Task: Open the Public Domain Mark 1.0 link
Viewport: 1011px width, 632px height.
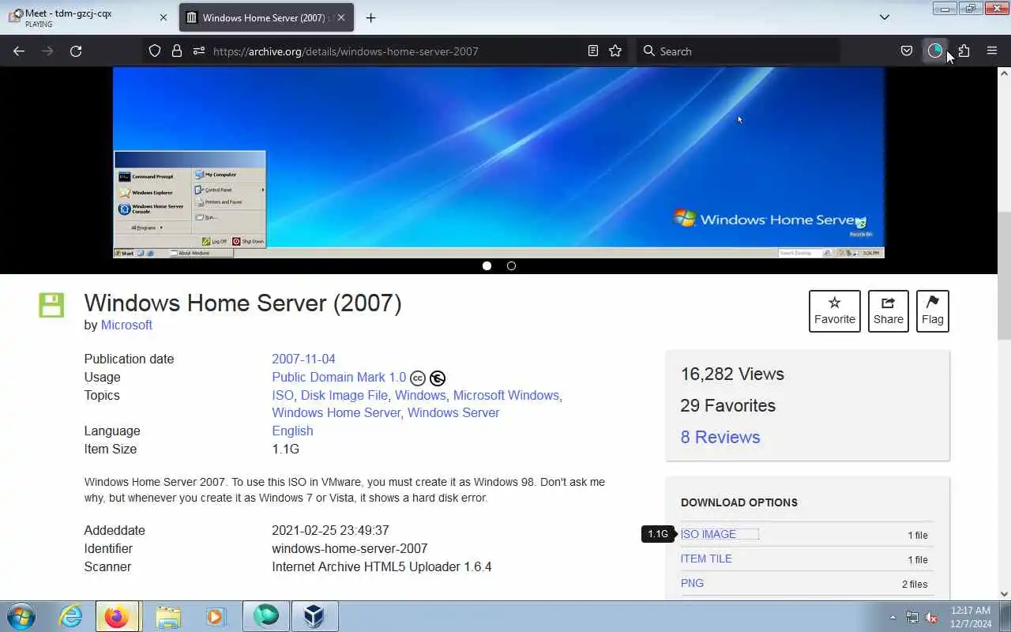Action: 339,377
